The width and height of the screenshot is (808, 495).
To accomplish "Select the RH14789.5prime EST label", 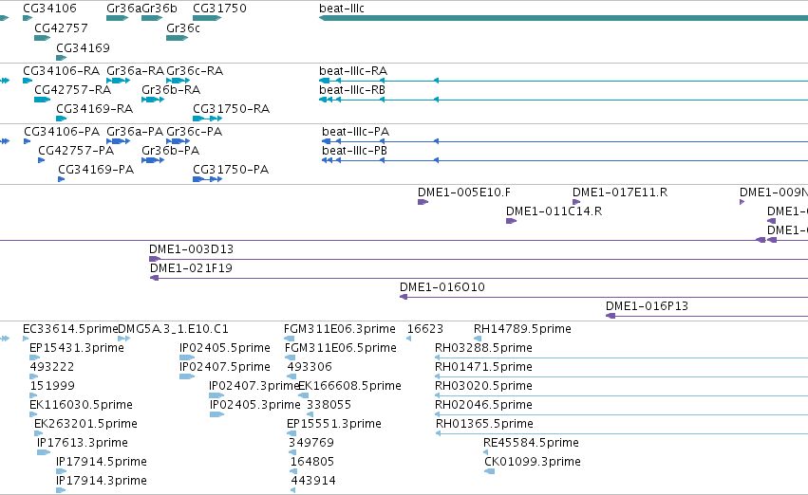I will point(522,329).
